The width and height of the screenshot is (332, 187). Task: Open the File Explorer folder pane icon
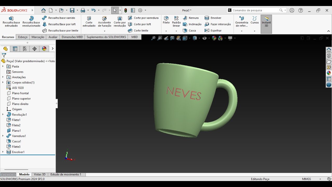coord(329,62)
